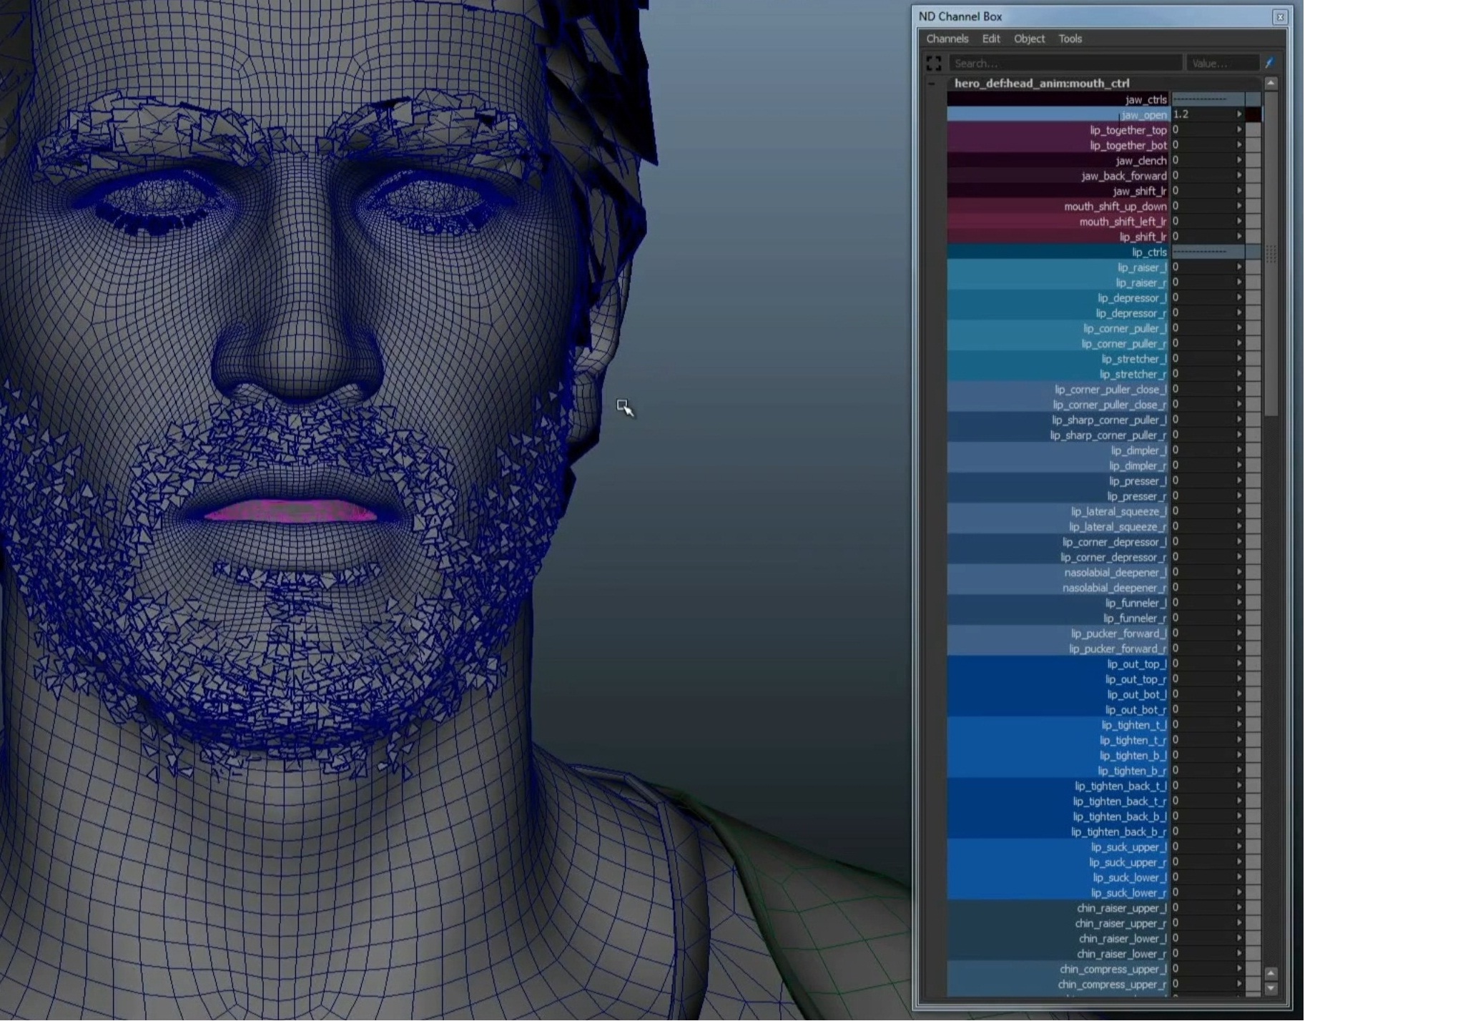The image size is (1473, 1021).
Task: Select the lip_together_top channel
Action: point(1058,130)
